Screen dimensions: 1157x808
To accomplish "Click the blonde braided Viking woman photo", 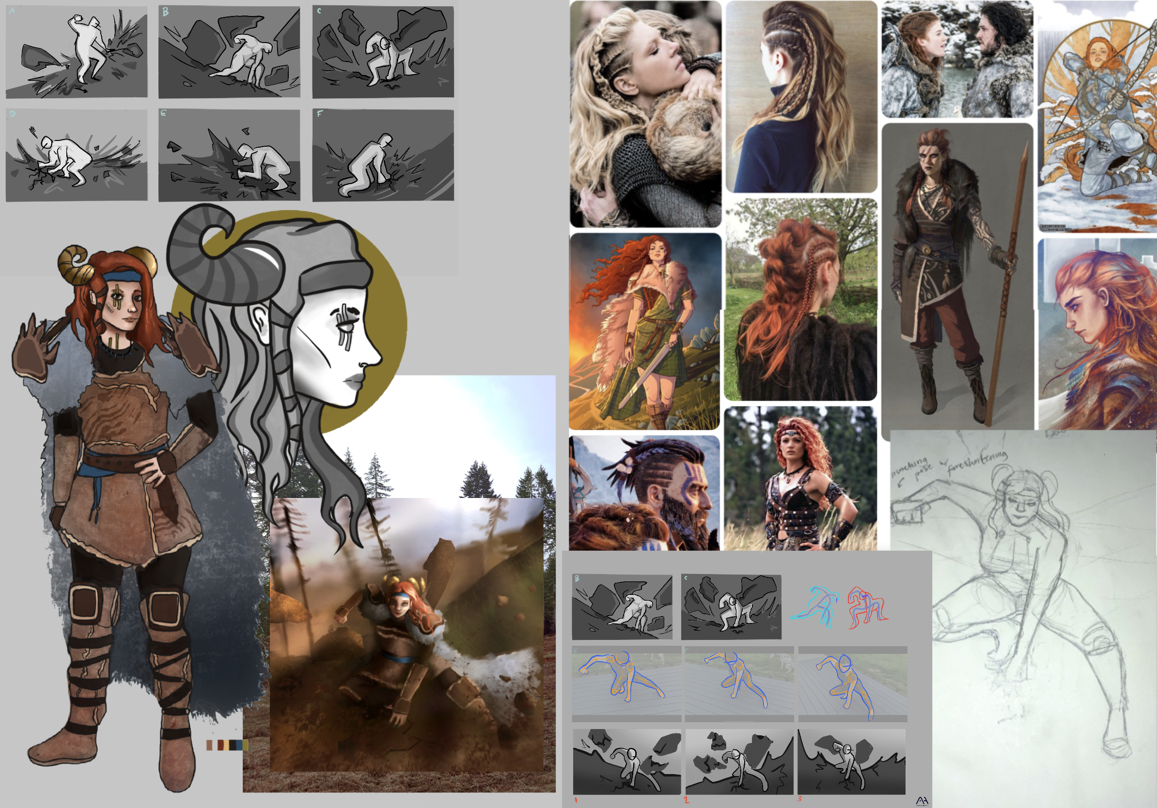I will point(645,113).
